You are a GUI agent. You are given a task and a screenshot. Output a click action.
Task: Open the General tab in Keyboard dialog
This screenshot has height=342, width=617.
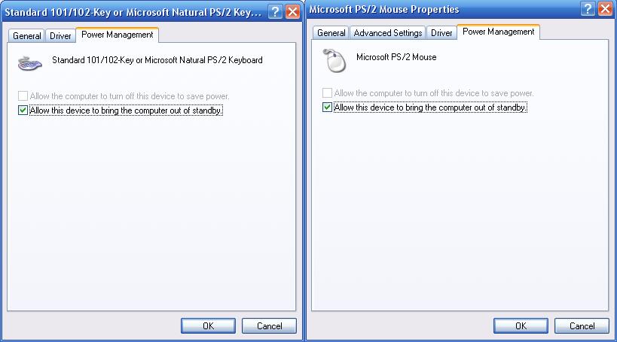pos(27,35)
